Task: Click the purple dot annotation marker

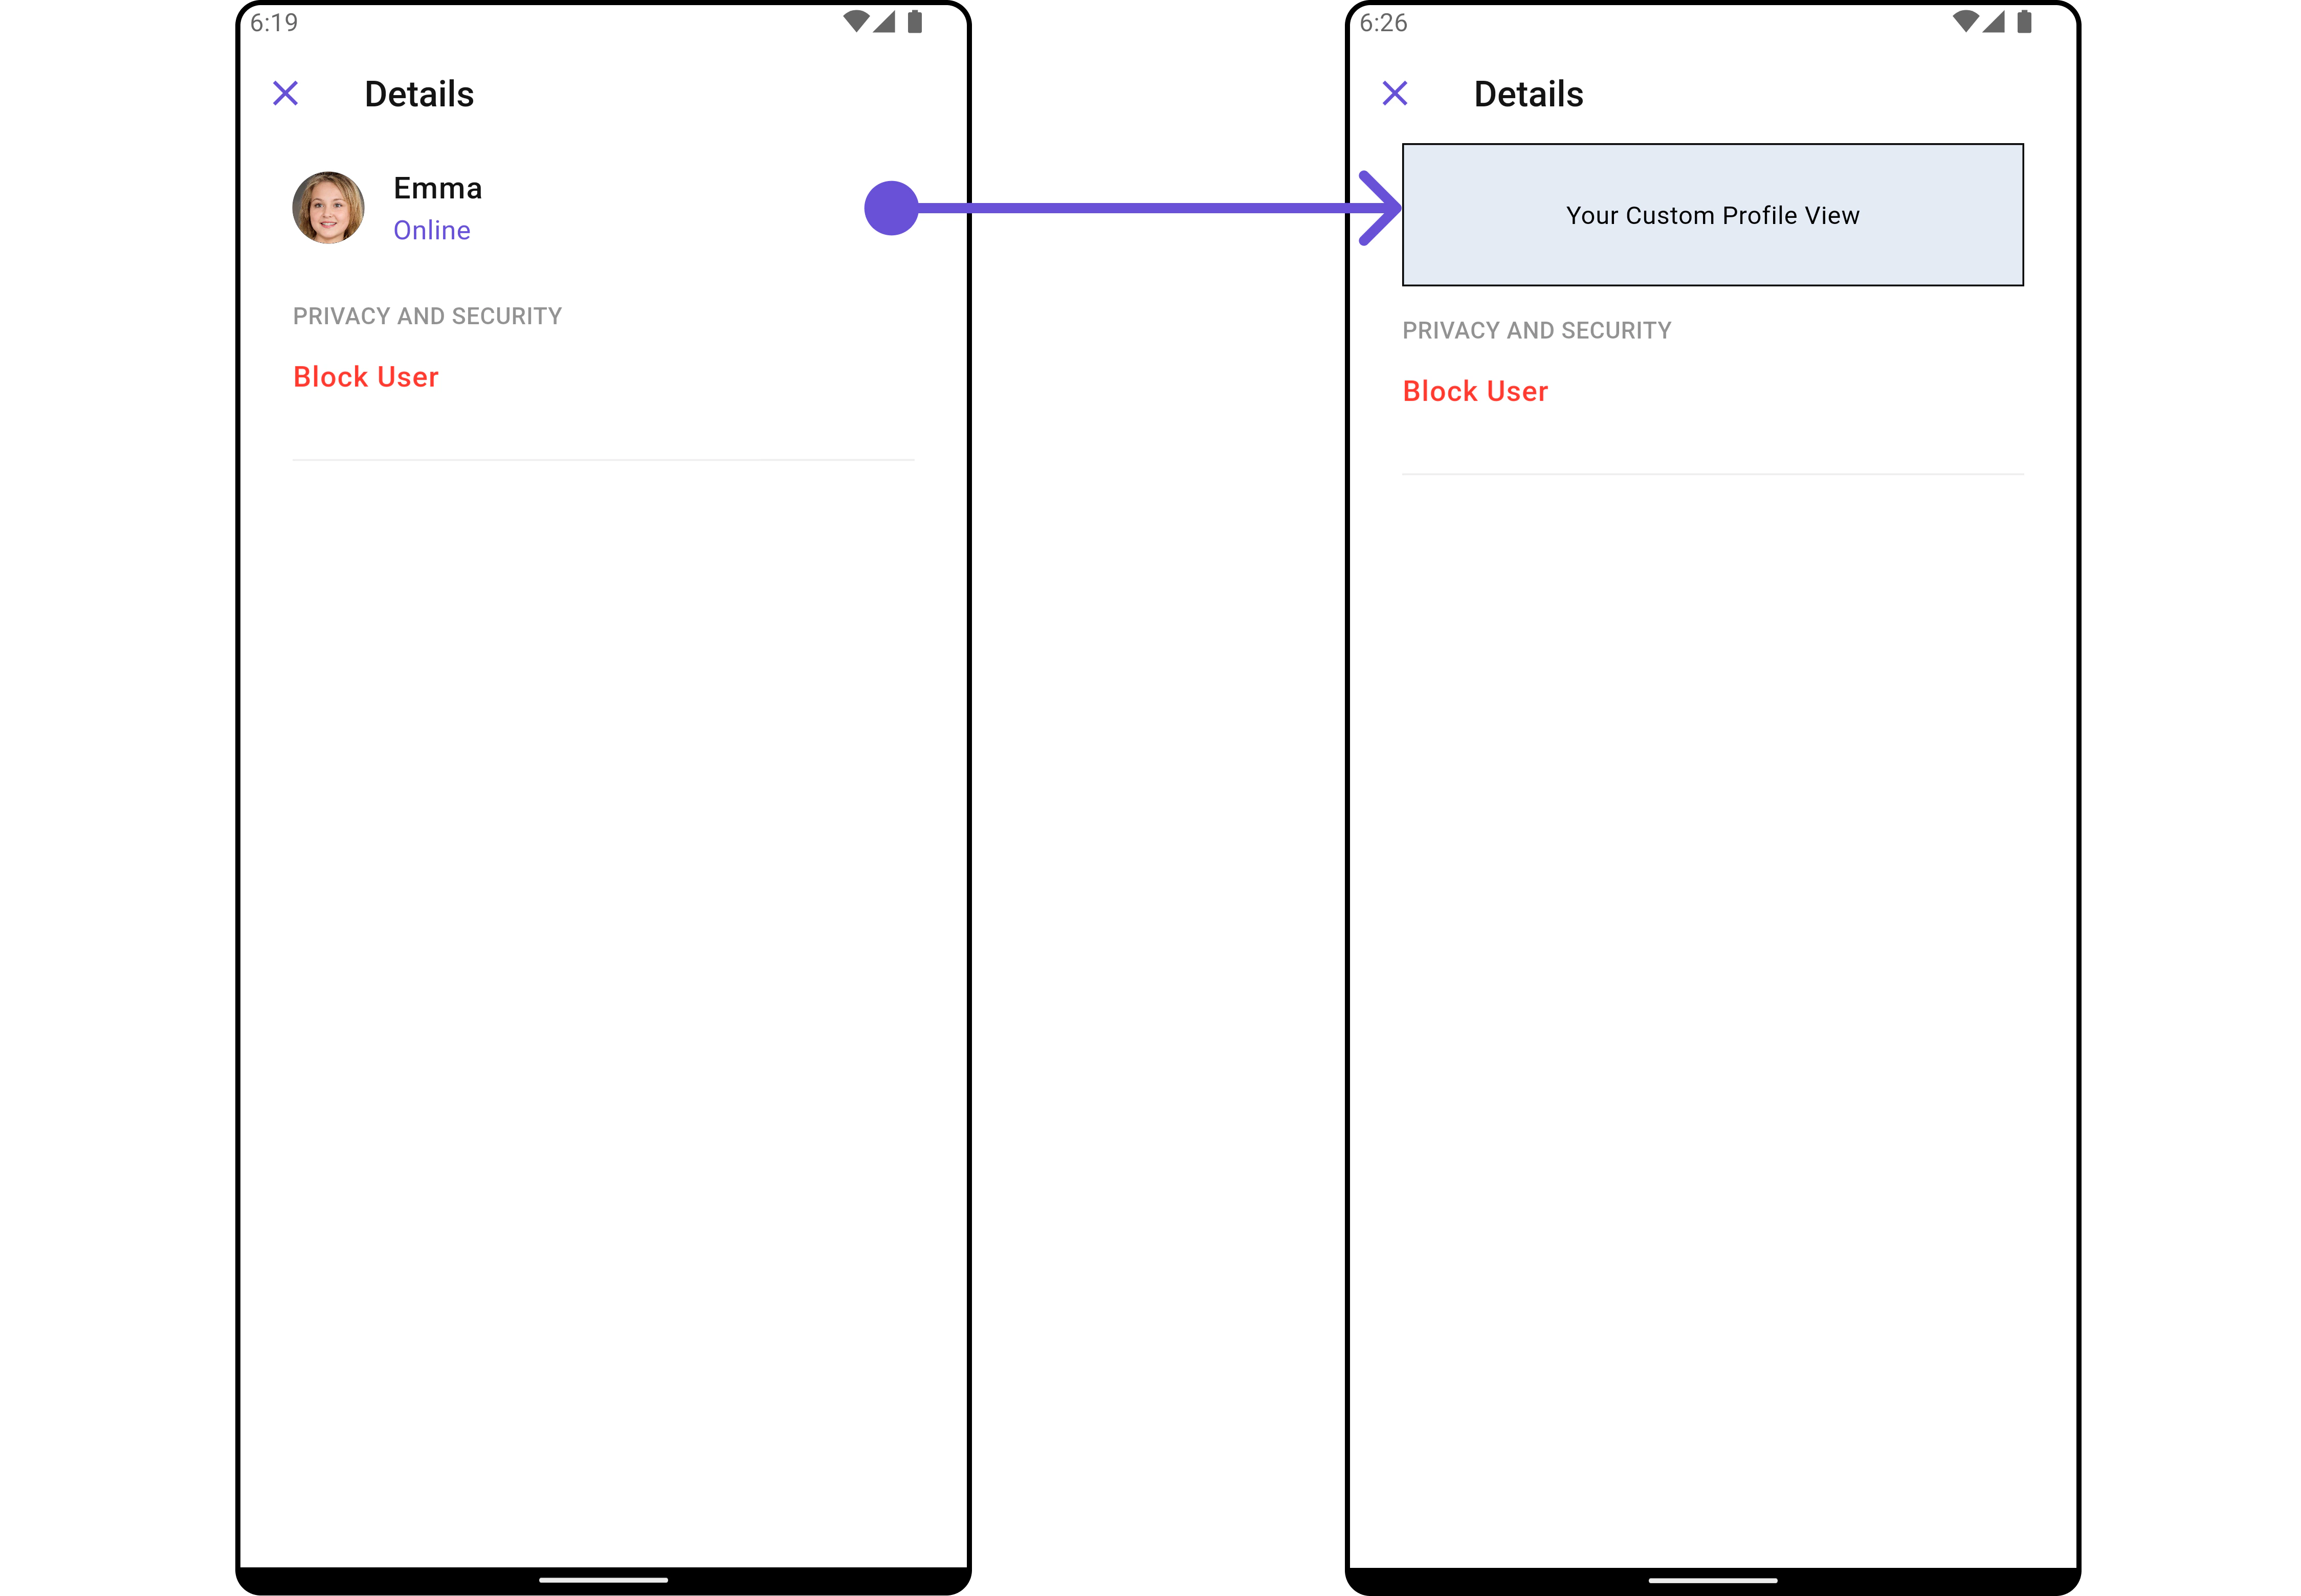Action: [891, 208]
